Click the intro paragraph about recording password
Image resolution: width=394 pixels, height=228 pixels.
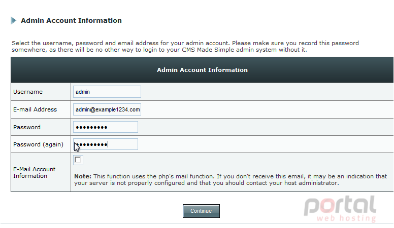[x=185, y=47]
